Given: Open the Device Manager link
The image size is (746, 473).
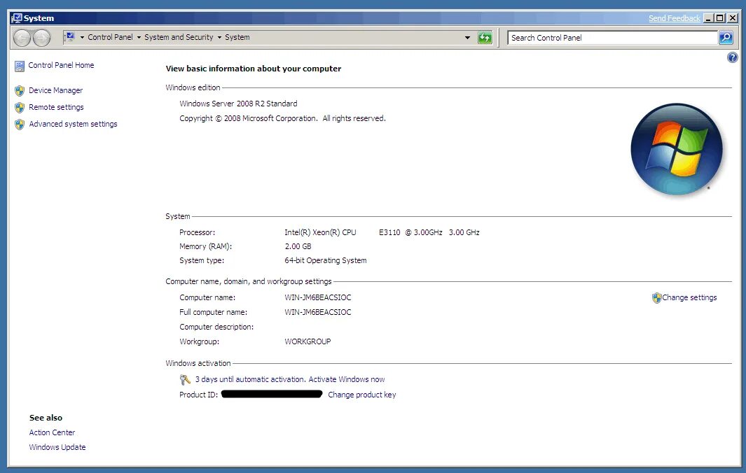Looking at the screenshot, I should coord(55,90).
